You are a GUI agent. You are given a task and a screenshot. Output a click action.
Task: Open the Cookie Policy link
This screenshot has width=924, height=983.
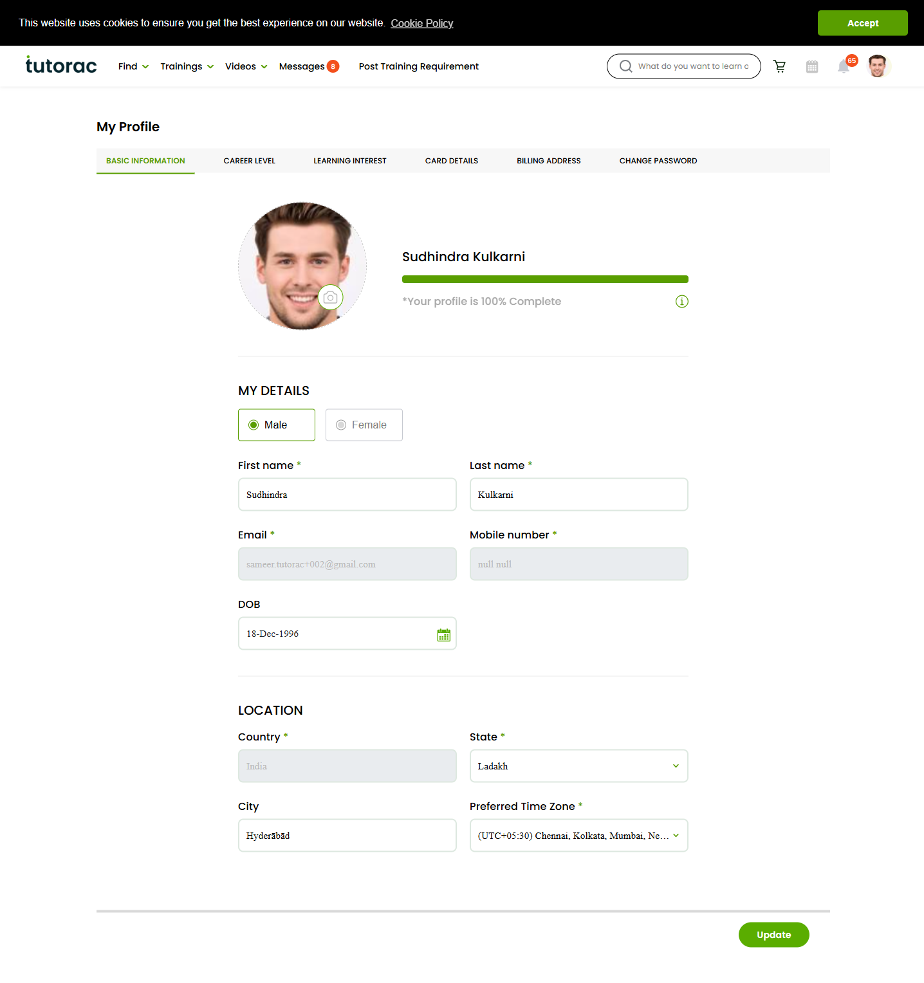click(422, 23)
